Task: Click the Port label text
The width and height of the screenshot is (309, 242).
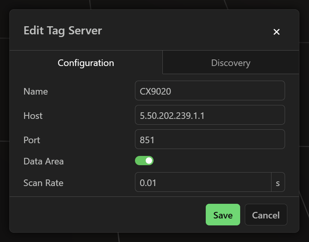Action: 32,140
